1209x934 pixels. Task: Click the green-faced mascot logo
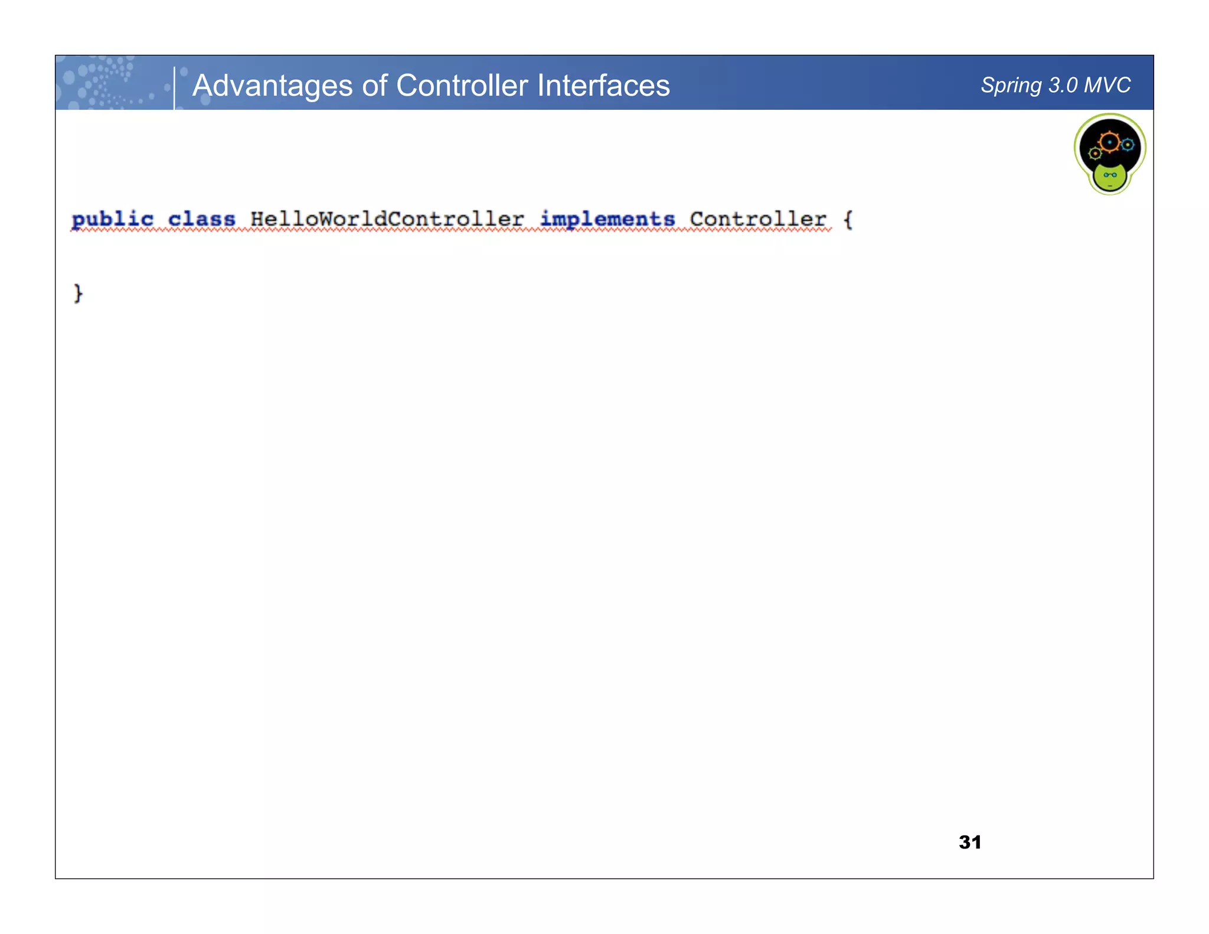click(1109, 154)
